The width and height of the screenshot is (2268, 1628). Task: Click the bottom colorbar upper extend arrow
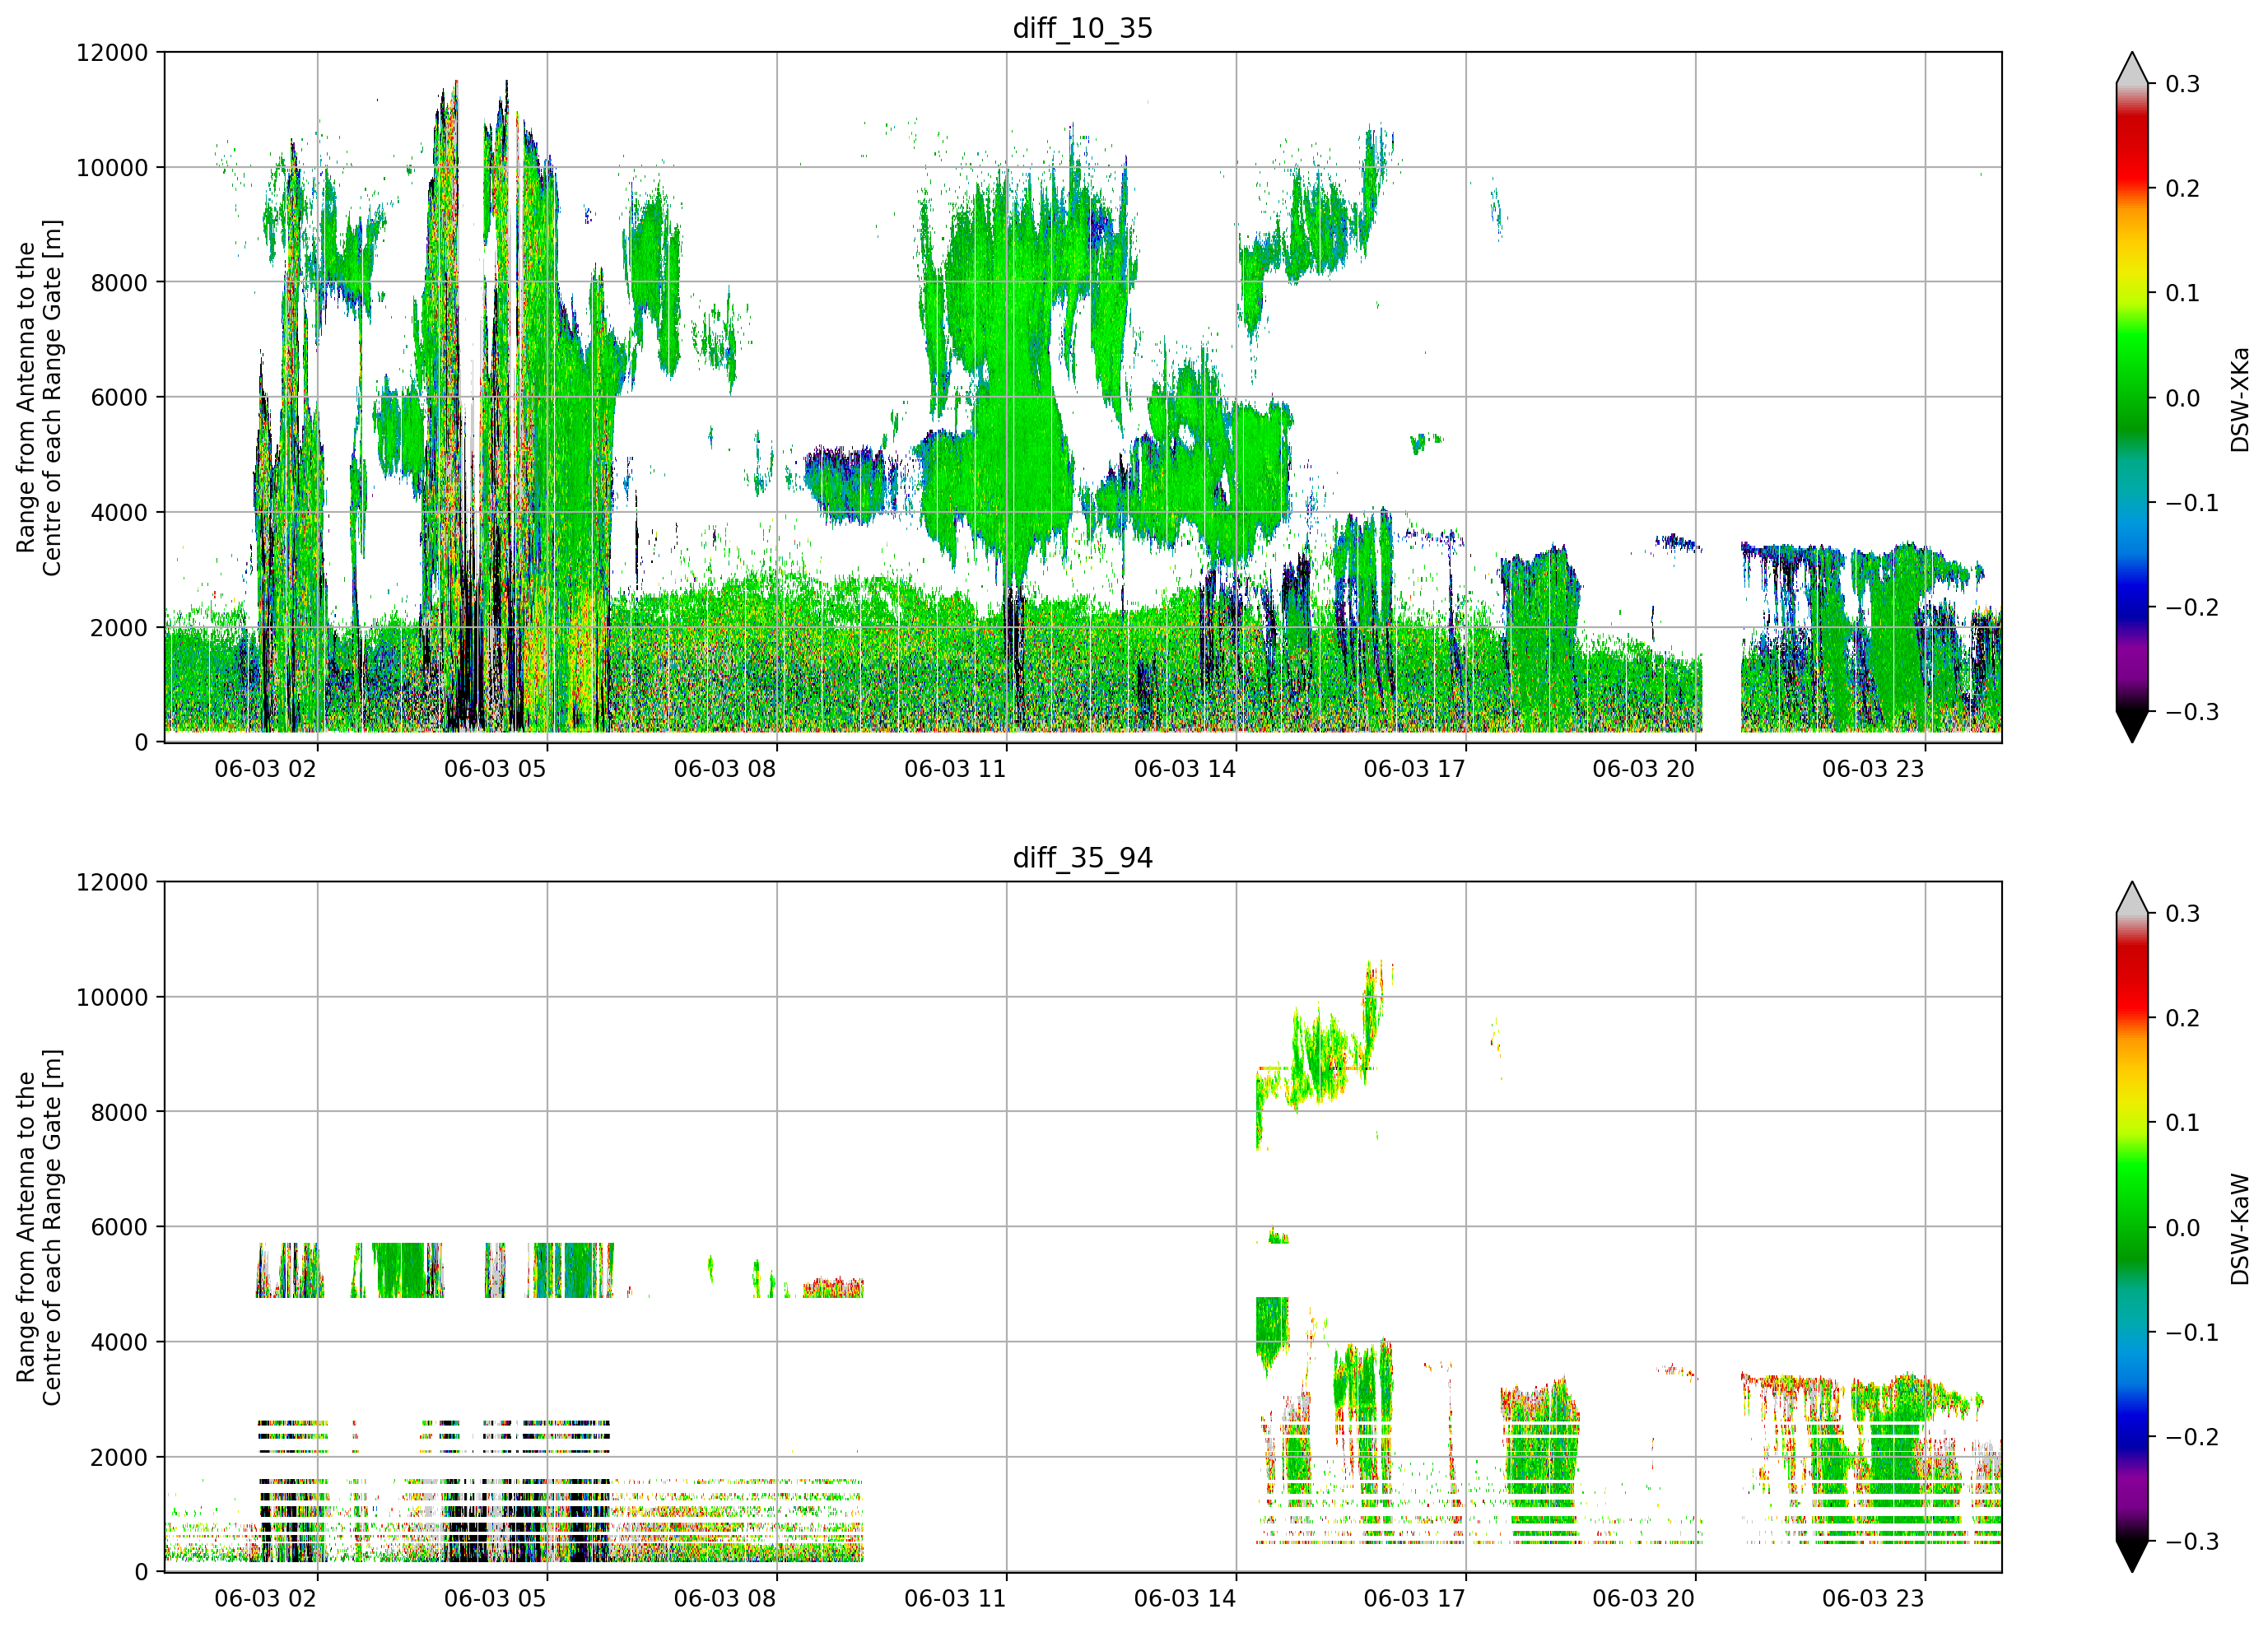tap(2132, 898)
